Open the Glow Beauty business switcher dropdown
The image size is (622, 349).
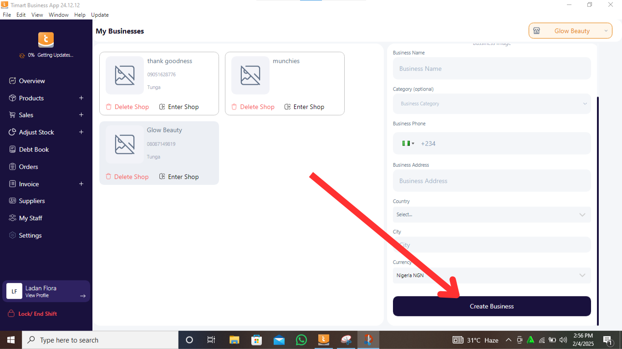[x=571, y=31]
